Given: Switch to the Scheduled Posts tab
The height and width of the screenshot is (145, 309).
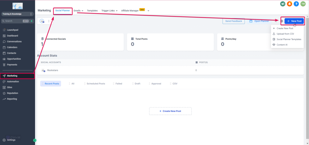Looking at the screenshot, I should (95, 84).
